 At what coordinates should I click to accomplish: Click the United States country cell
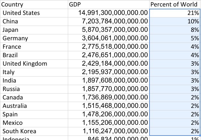point(34,13)
